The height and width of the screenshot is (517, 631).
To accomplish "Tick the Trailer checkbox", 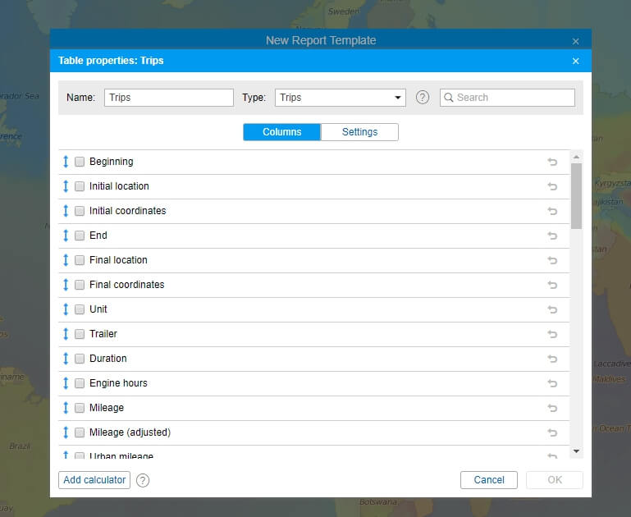I will coord(80,334).
